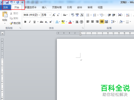Toggle Bold formatting
The image size is (134, 100).
coord(25,22)
